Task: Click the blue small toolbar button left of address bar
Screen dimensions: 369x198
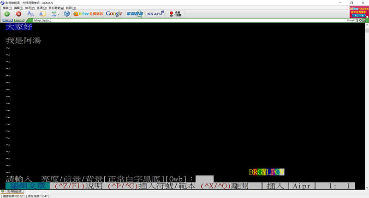Action: [x=7, y=20]
